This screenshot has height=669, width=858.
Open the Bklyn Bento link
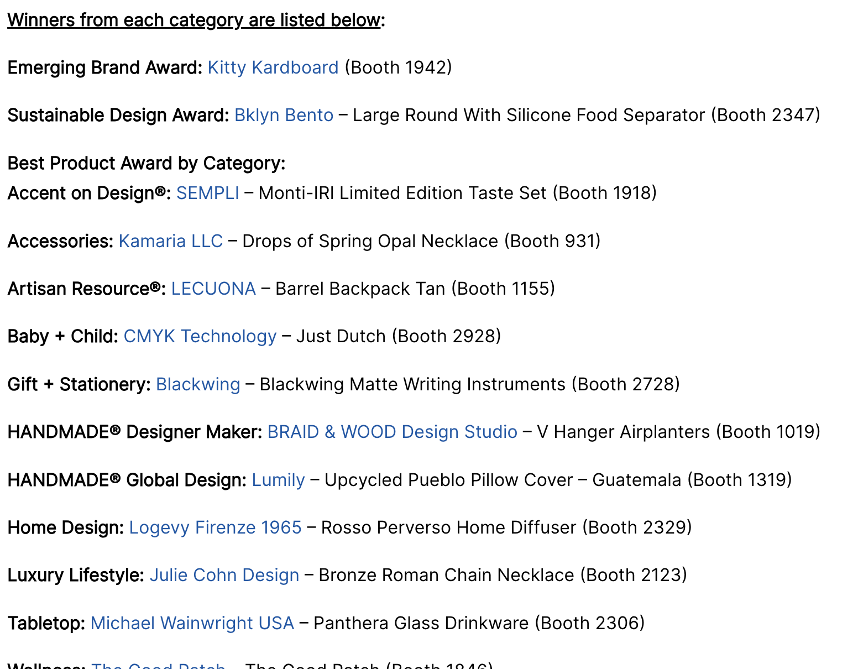[x=284, y=115]
